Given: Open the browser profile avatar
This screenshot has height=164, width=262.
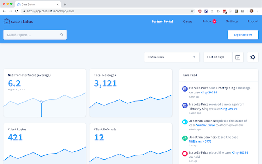Looking at the screenshot, I should pyautogui.click(x=252, y=11).
